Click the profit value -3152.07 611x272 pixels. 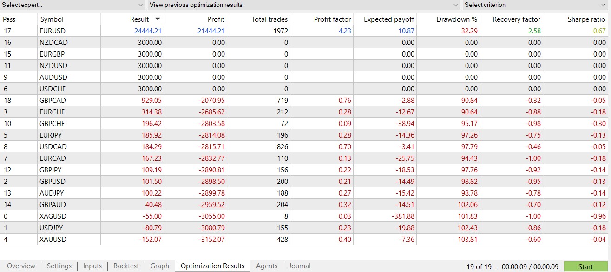212,240
